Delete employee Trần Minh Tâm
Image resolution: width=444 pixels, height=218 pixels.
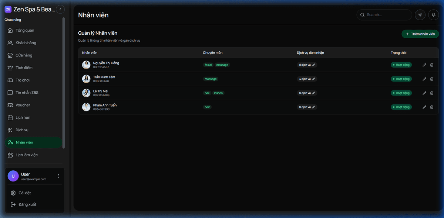coord(431,79)
